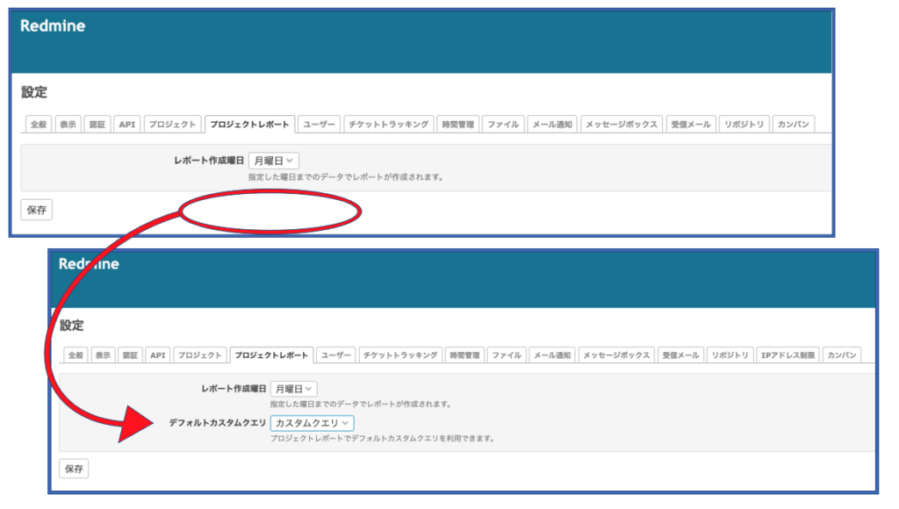Open the ファイル tab in lower window

coord(507,355)
